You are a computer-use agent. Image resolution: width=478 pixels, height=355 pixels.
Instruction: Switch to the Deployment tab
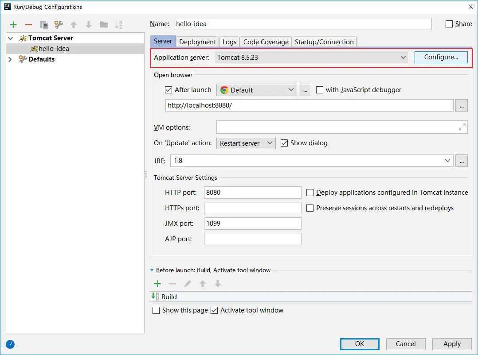pos(198,42)
